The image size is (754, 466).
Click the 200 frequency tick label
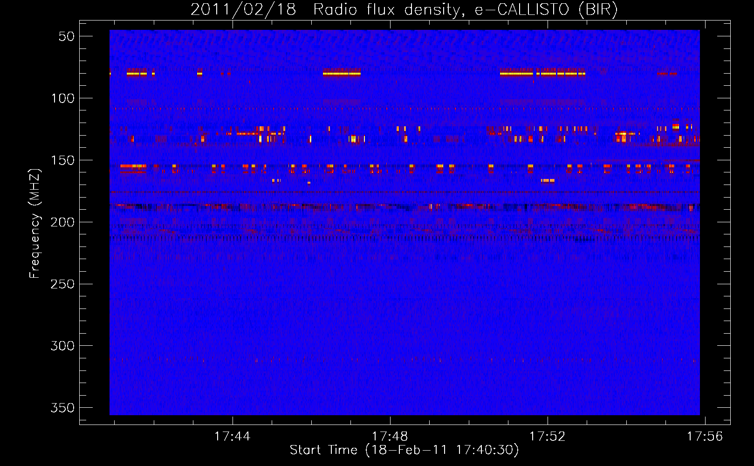(62, 222)
